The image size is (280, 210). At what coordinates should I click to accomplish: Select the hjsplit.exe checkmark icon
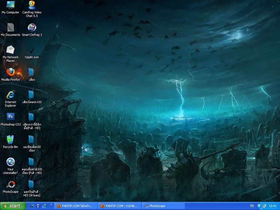point(32,52)
